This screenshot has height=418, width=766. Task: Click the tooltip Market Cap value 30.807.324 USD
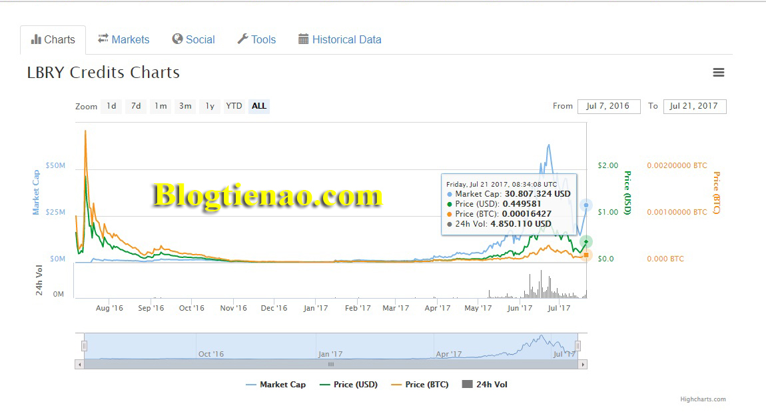point(538,194)
